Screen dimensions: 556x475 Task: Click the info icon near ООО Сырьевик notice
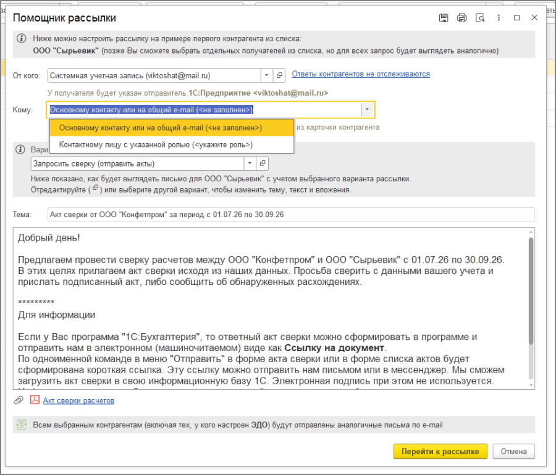click(21, 38)
